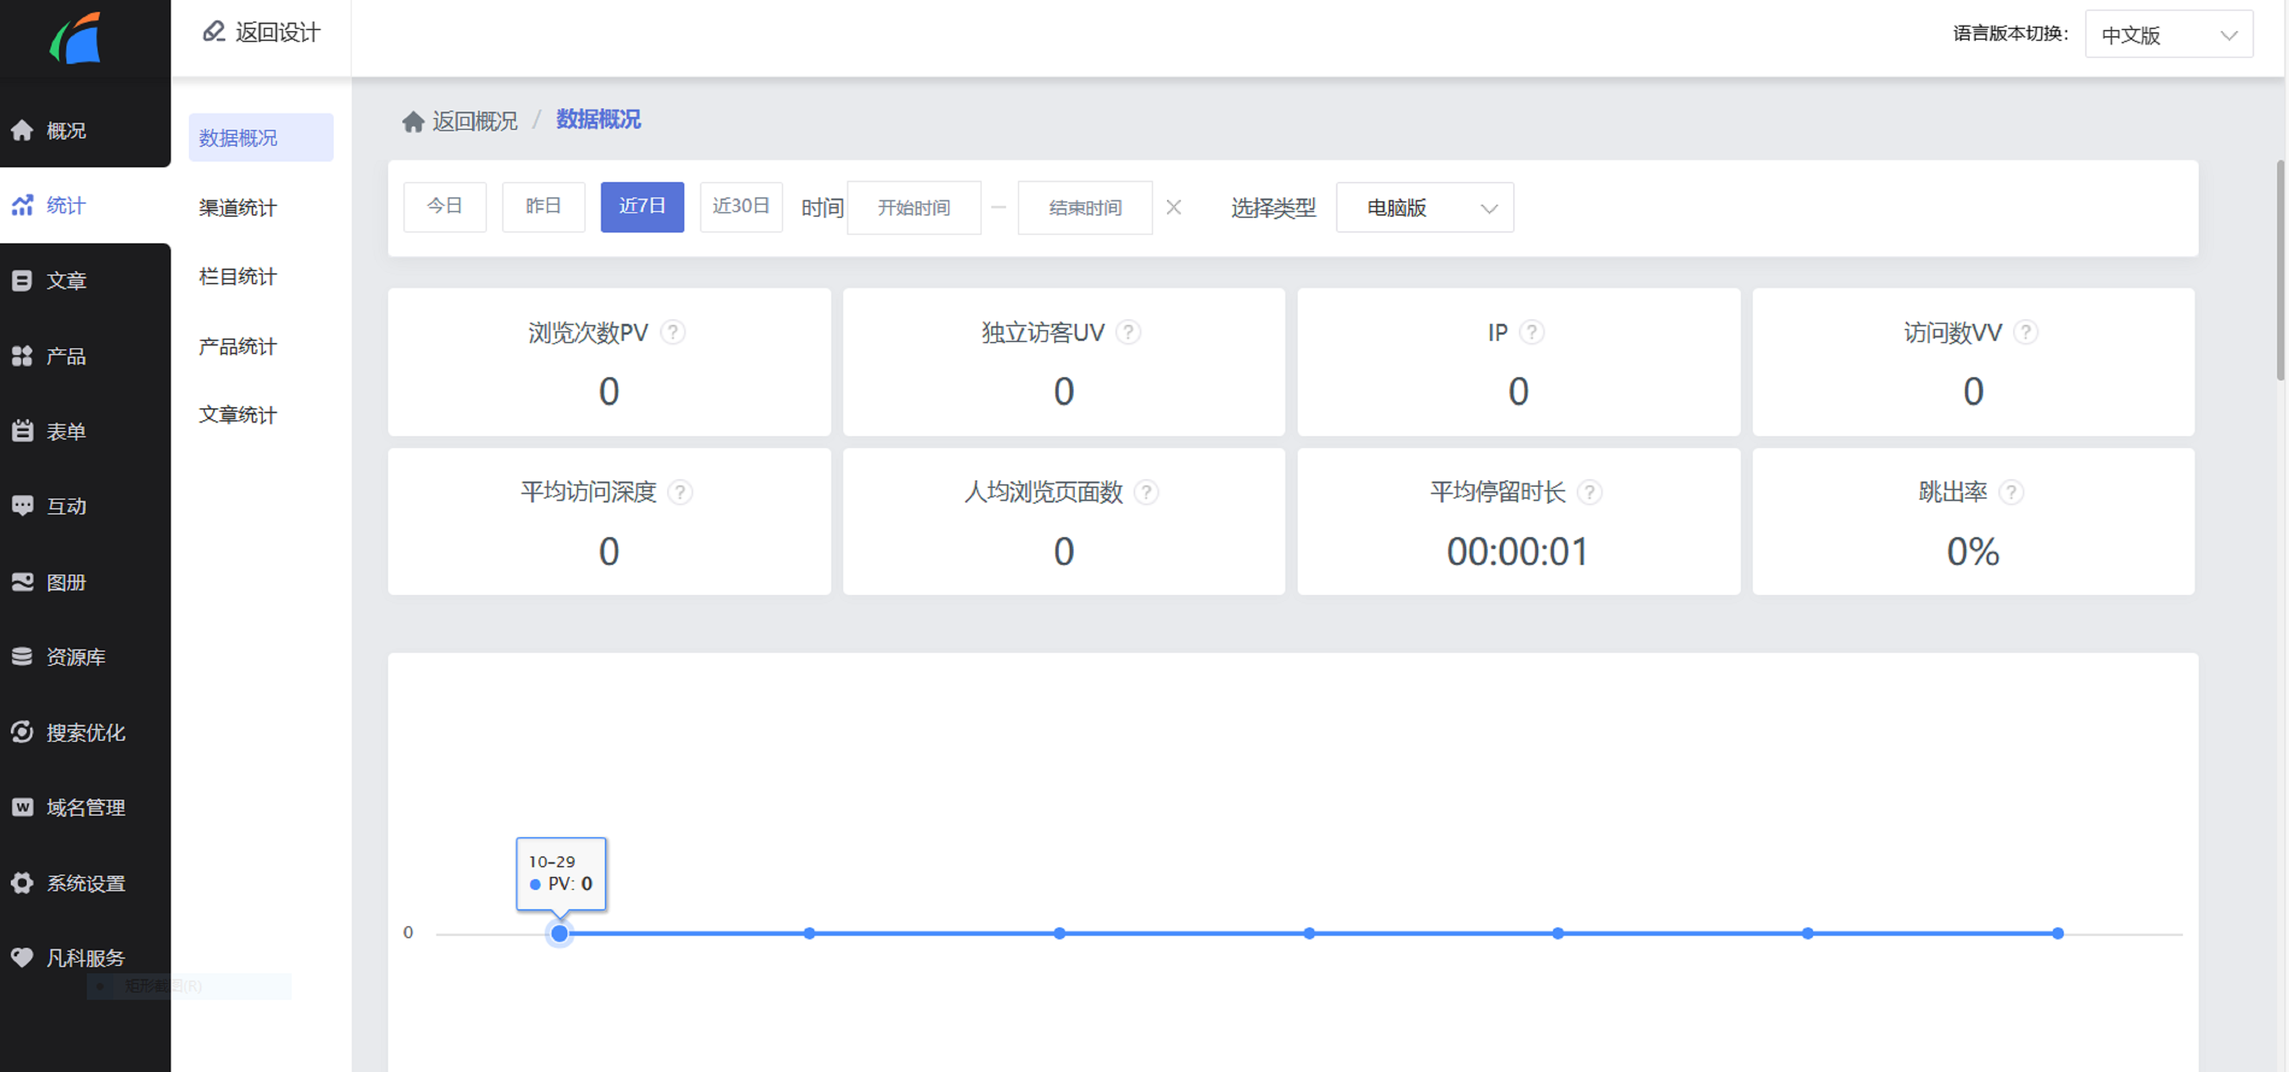Viewport: 2289px width, 1072px height.
Task: Click the 产品 four-squares sidebar icon
Action: click(22, 356)
